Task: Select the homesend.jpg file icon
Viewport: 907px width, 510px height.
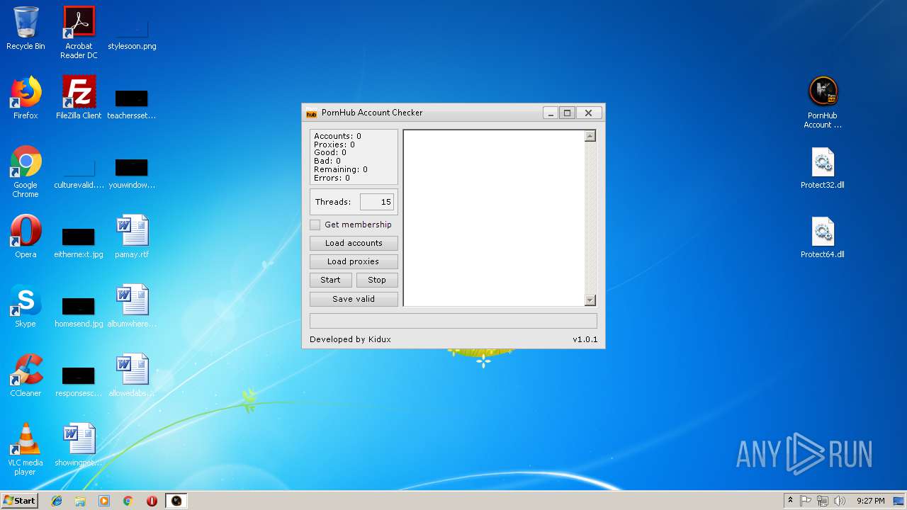Action: point(79,311)
